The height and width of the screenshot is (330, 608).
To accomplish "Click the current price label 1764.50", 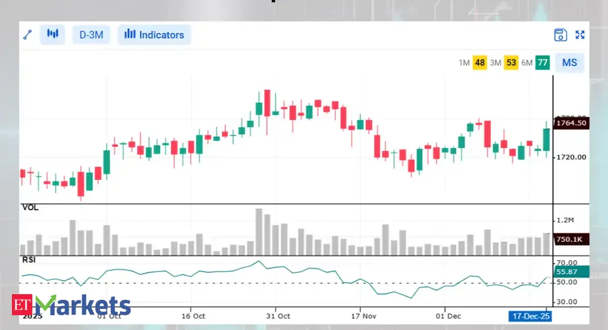I will pyautogui.click(x=572, y=123).
